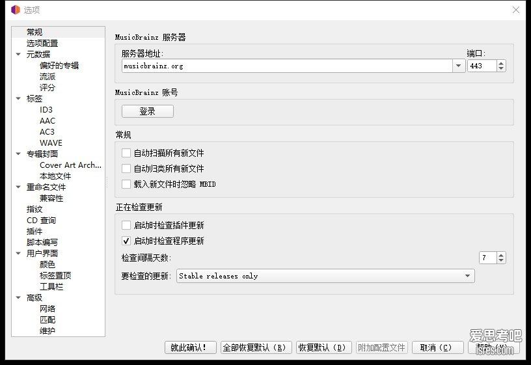531x365 pixels.
Task: Click 全部恢复默认 (R) button
Action: click(x=256, y=347)
